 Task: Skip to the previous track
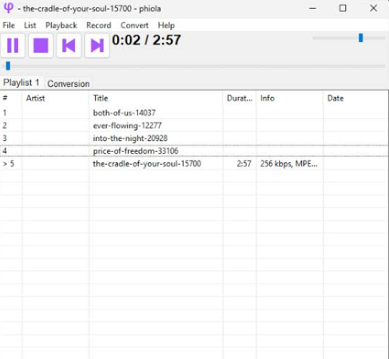point(69,45)
